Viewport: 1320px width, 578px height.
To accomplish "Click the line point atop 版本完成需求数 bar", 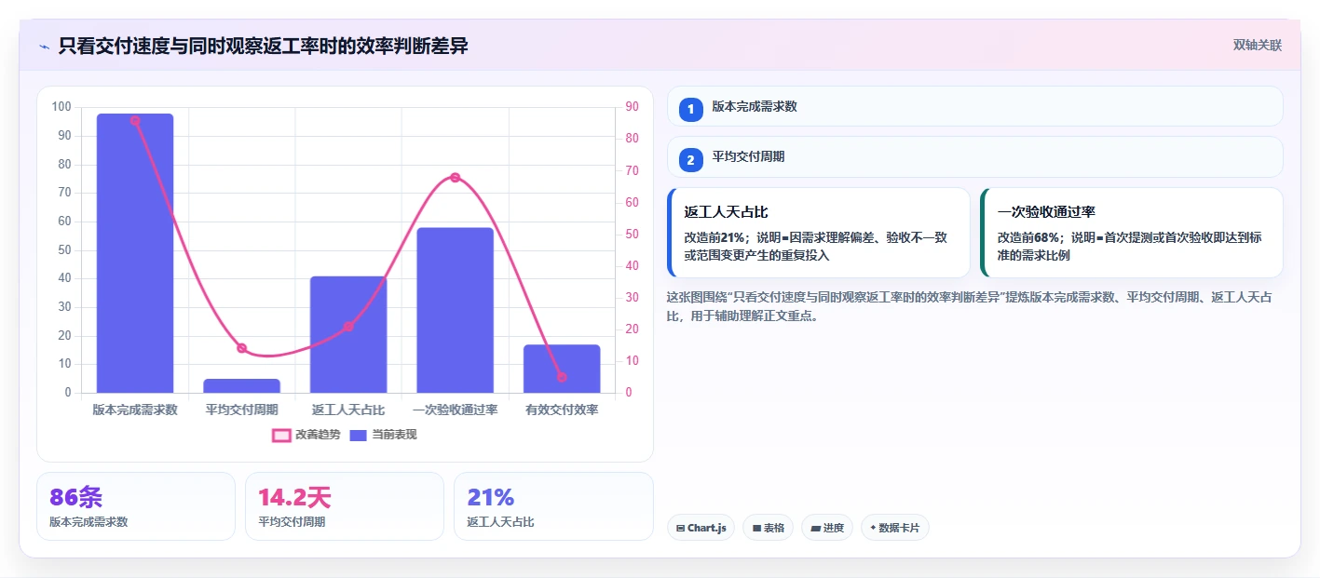I will [135, 120].
